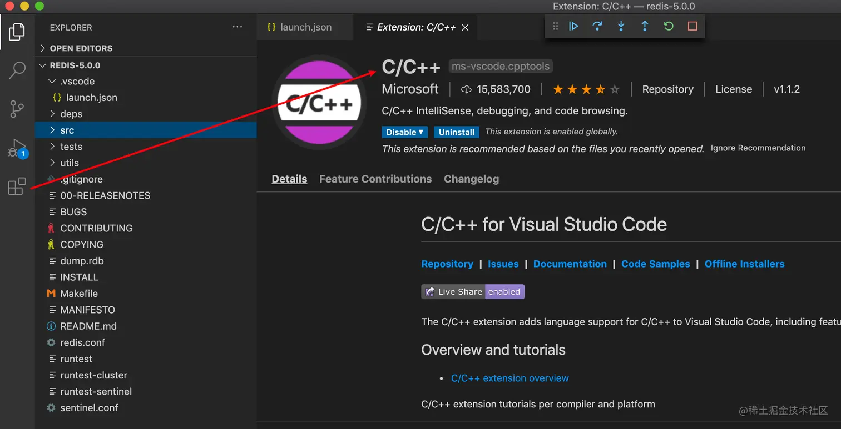Click the Makefile M icon

pos(51,294)
